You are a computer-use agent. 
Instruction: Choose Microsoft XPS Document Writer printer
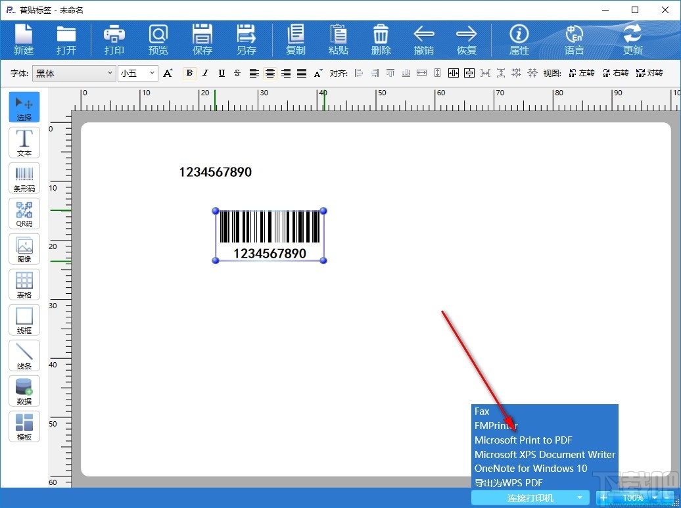pyautogui.click(x=545, y=454)
